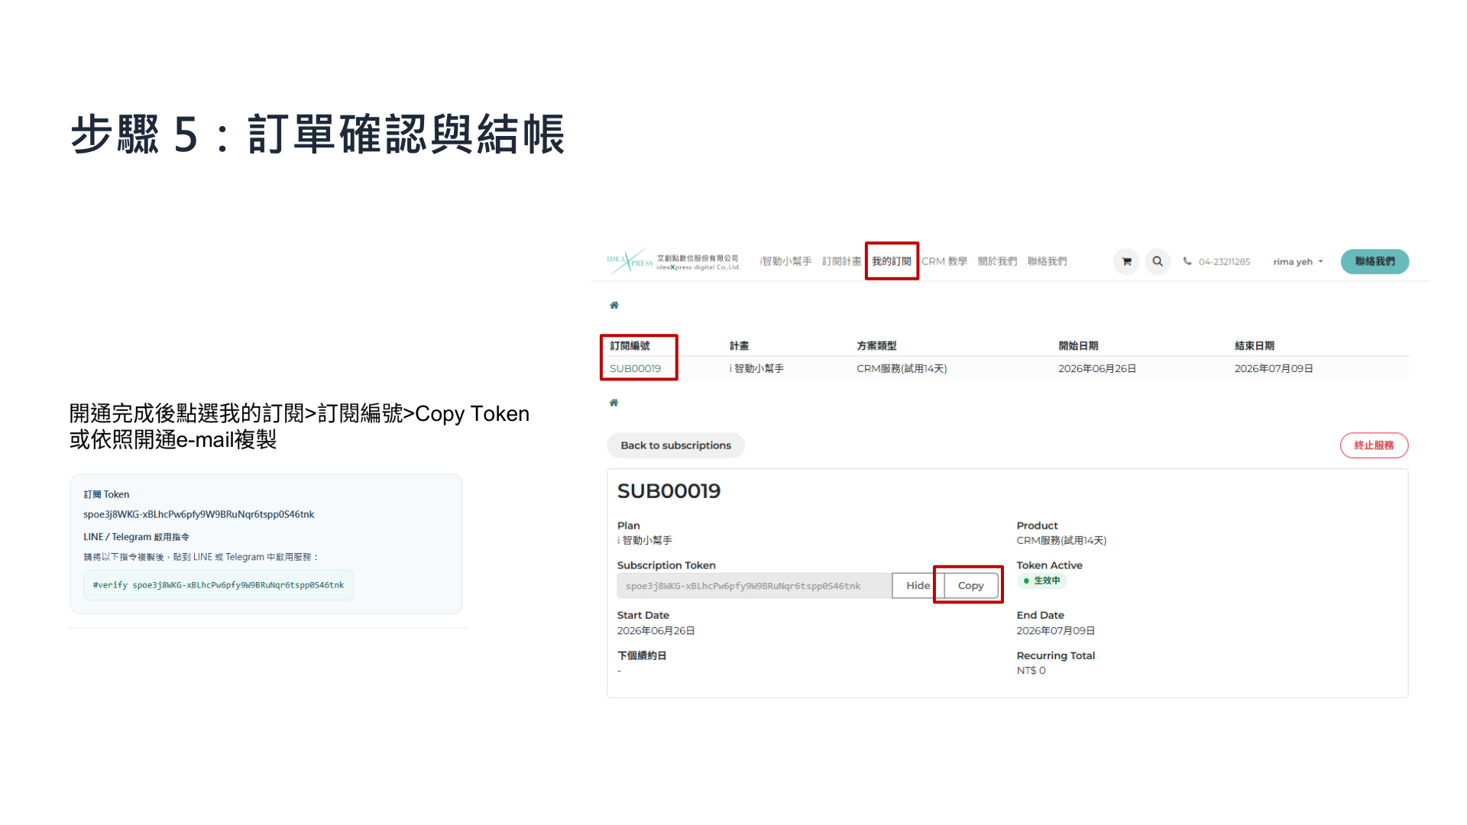Copy the subscription token
The height and width of the screenshot is (825, 1467).
(970, 586)
